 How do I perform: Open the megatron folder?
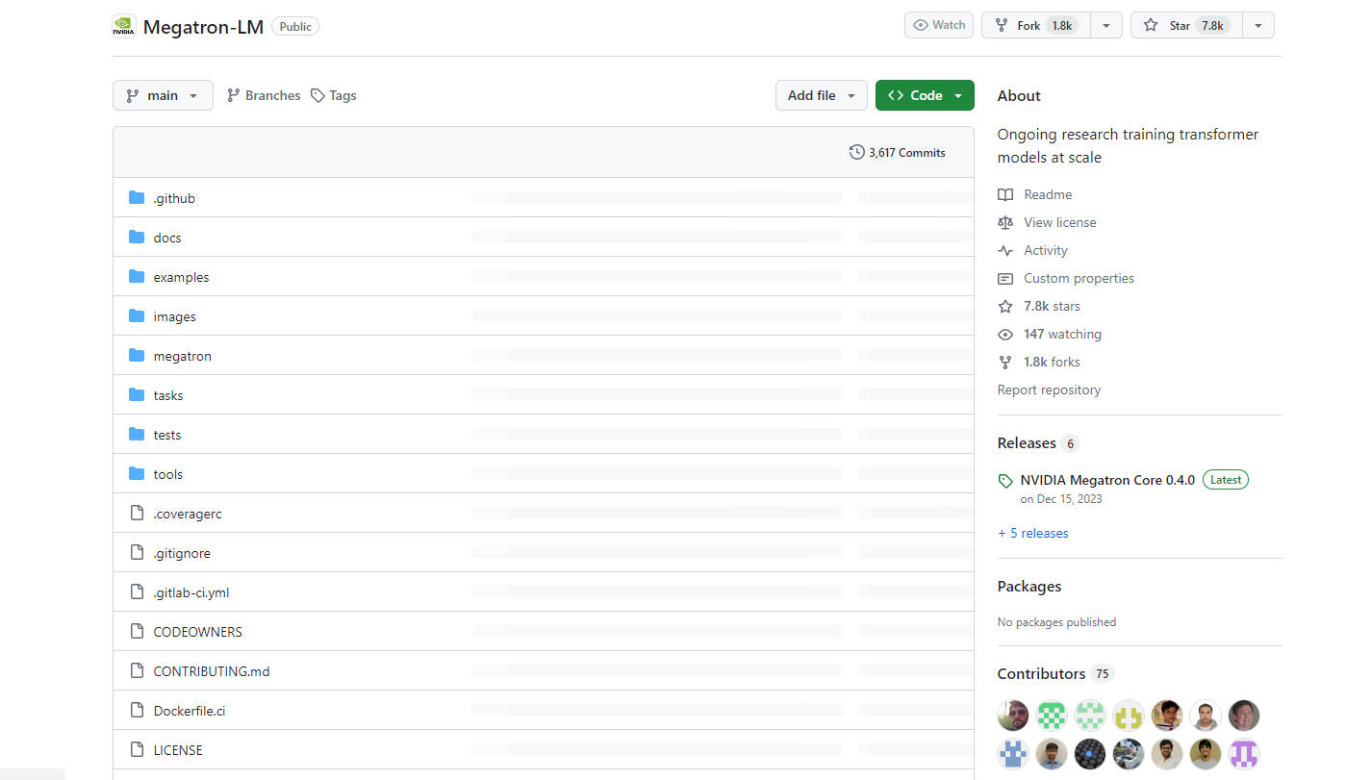coord(182,356)
